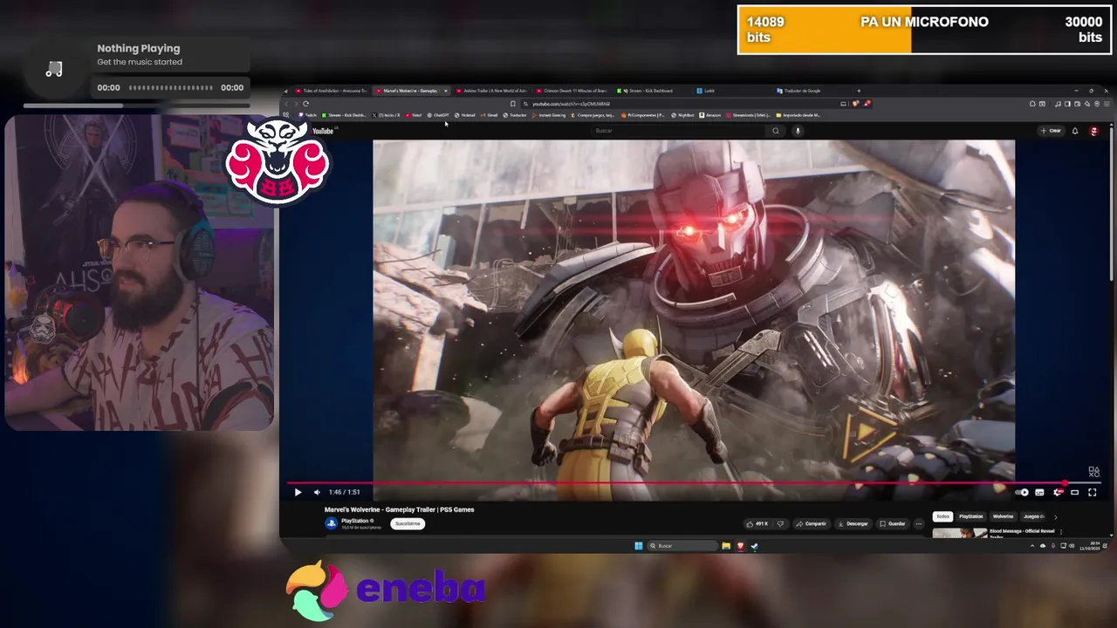Screen dimensions: 1117x628
Task: Open the Blood Message Official Reveal thumbnail
Action: click(960, 533)
